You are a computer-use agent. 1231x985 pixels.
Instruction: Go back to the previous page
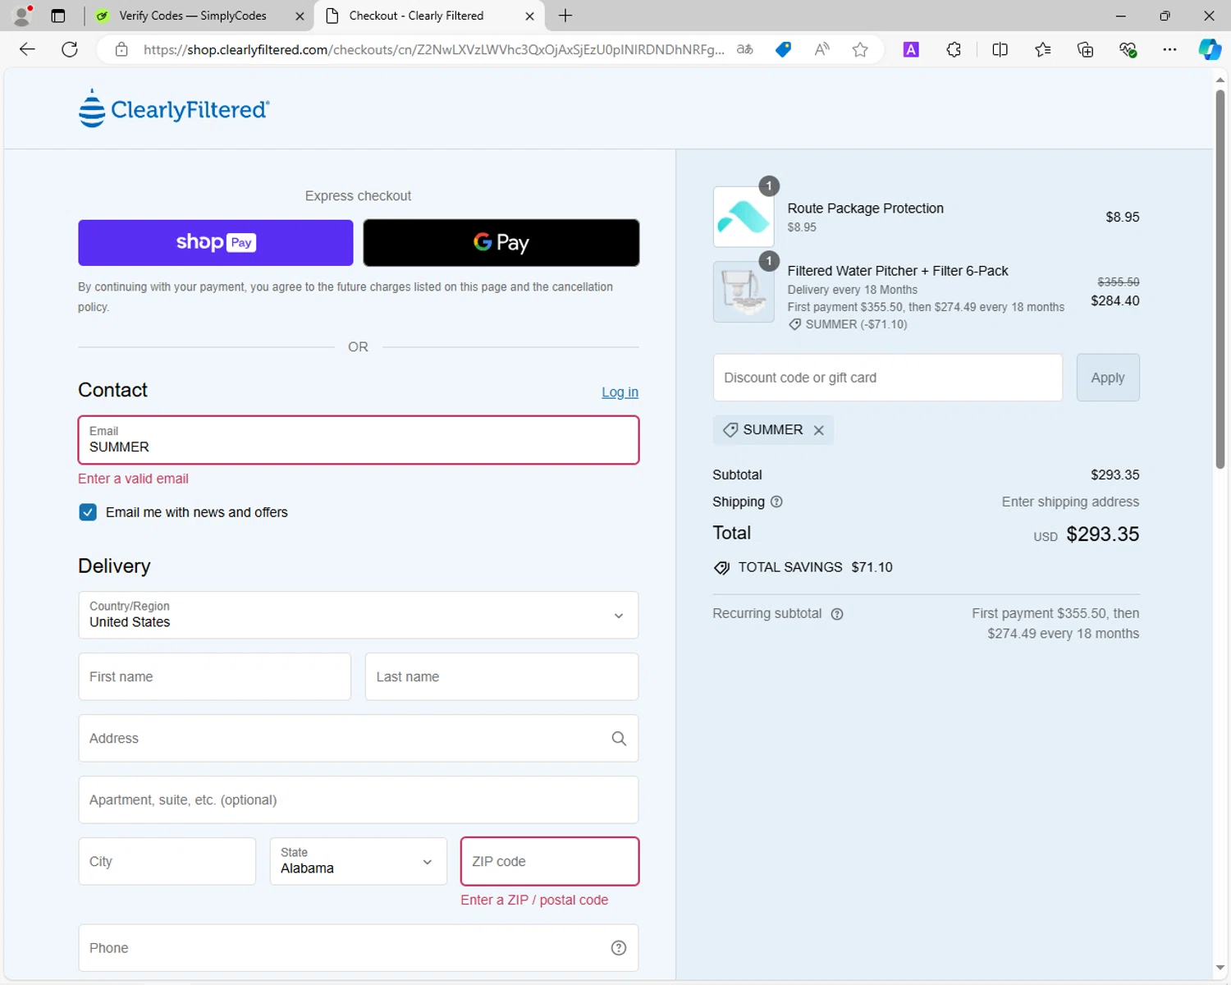click(x=27, y=49)
